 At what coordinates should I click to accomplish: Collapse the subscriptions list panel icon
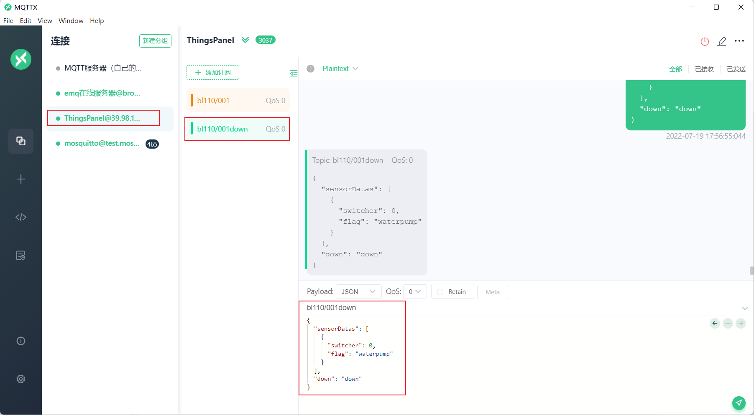pos(294,73)
